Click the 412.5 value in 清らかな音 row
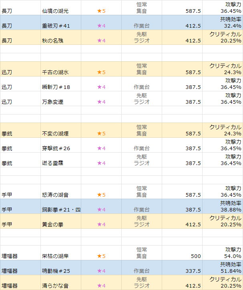The width and height of the screenshot is (243, 290). [193, 286]
